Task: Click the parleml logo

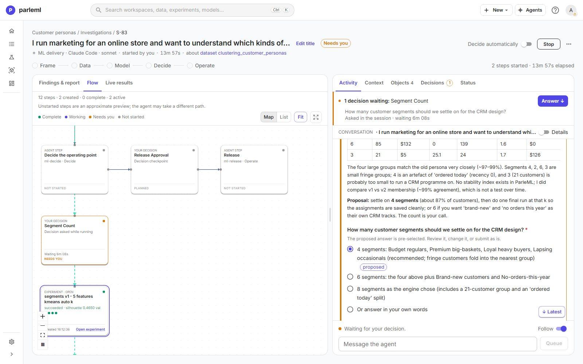Action: [24, 10]
